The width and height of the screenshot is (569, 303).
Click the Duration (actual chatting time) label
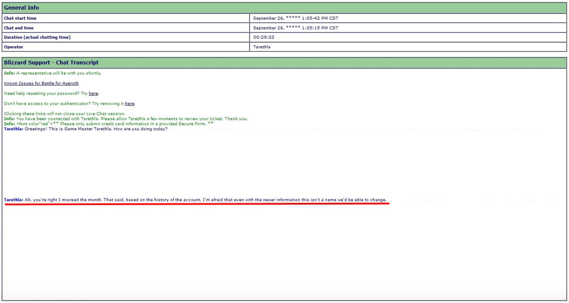click(x=37, y=37)
